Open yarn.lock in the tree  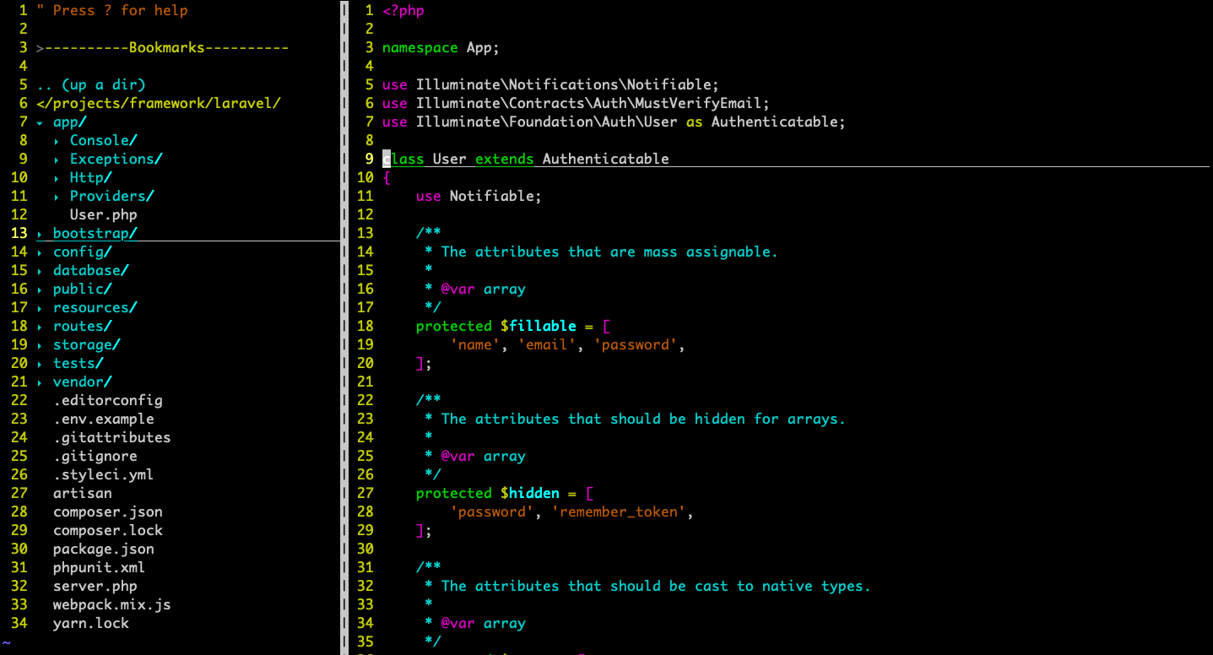(91, 623)
